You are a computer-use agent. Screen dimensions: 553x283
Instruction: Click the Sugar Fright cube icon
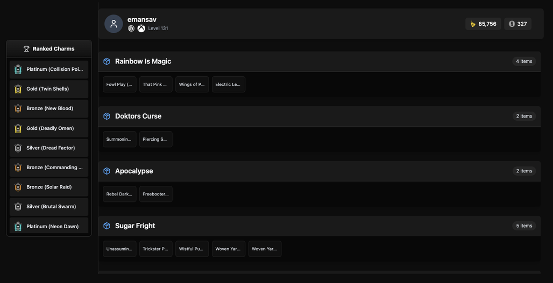[x=107, y=226]
